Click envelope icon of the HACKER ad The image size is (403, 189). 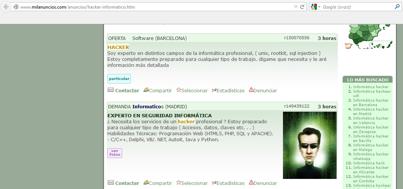tap(110, 90)
